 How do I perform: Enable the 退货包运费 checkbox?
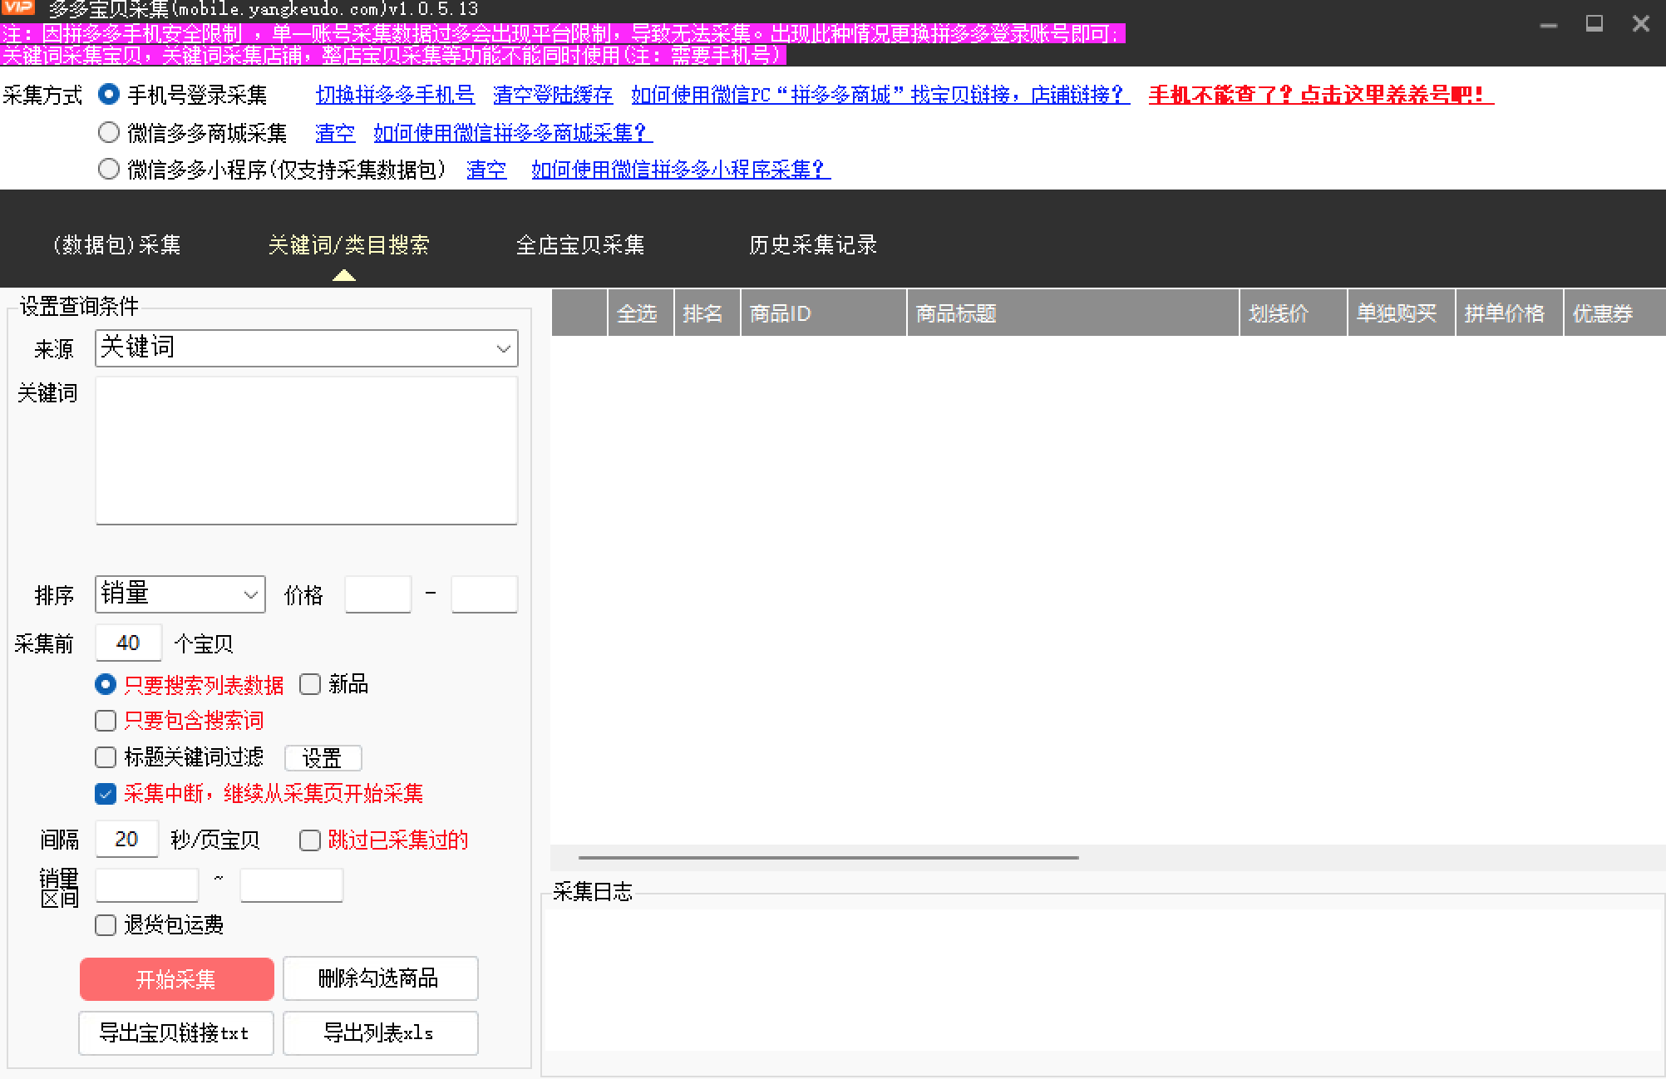[x=106, y=925]
